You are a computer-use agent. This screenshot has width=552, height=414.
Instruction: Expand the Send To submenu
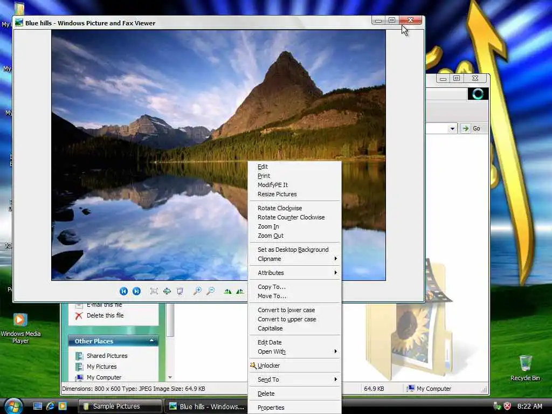(295, 379)
